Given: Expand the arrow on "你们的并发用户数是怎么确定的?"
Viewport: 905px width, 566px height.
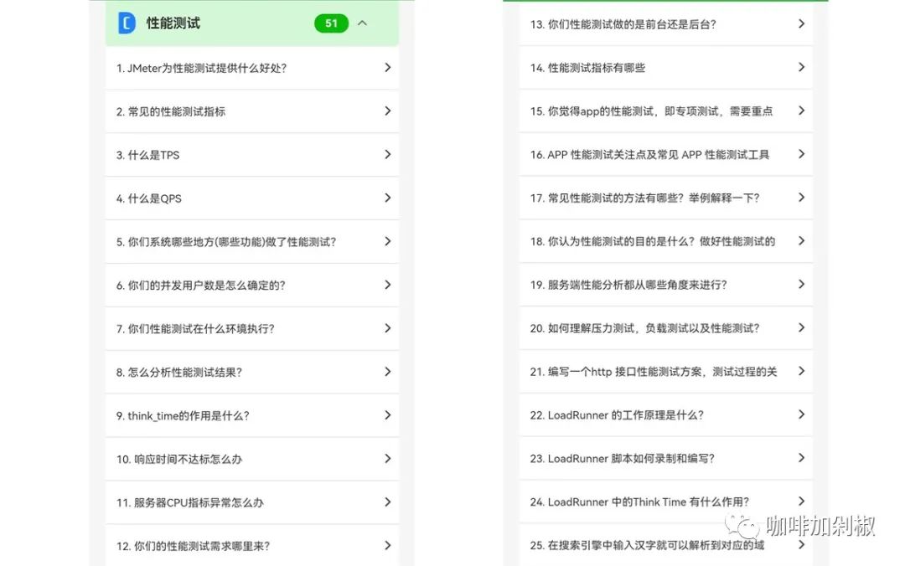Looking at the screenshot, I should 387,285.
